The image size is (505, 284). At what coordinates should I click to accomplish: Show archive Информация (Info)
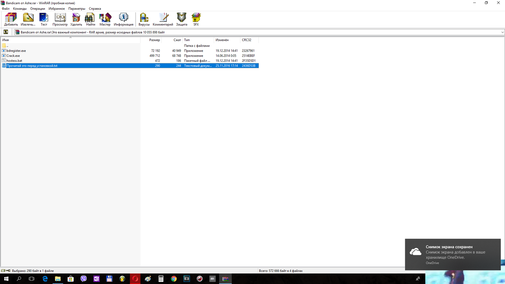point(123,18)
